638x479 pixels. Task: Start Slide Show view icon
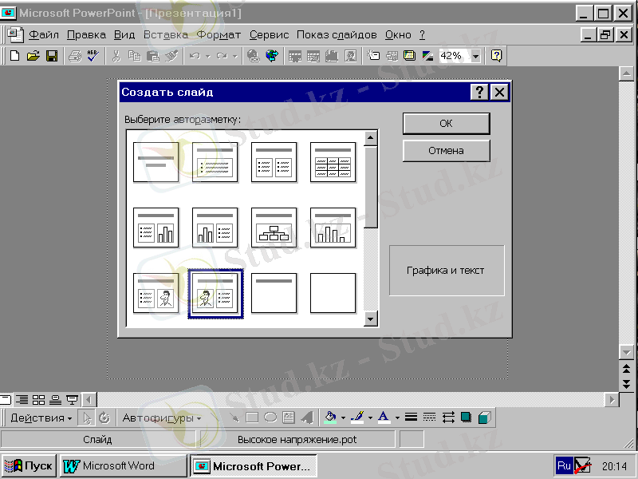click(x=72, y=399)
